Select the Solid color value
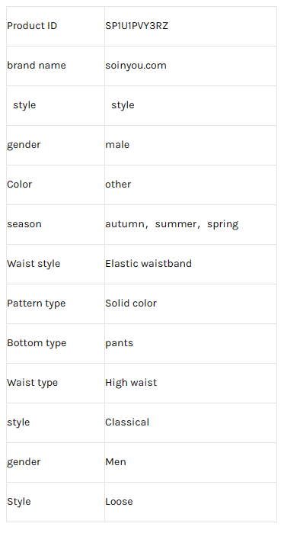This screenshot has height=533, width=284. (131, 303)
